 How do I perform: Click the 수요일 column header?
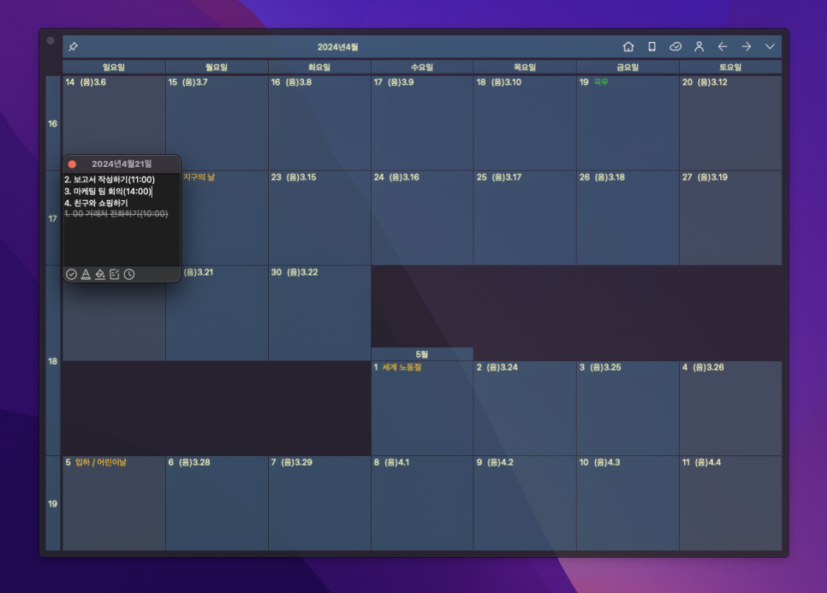[422, 67]
